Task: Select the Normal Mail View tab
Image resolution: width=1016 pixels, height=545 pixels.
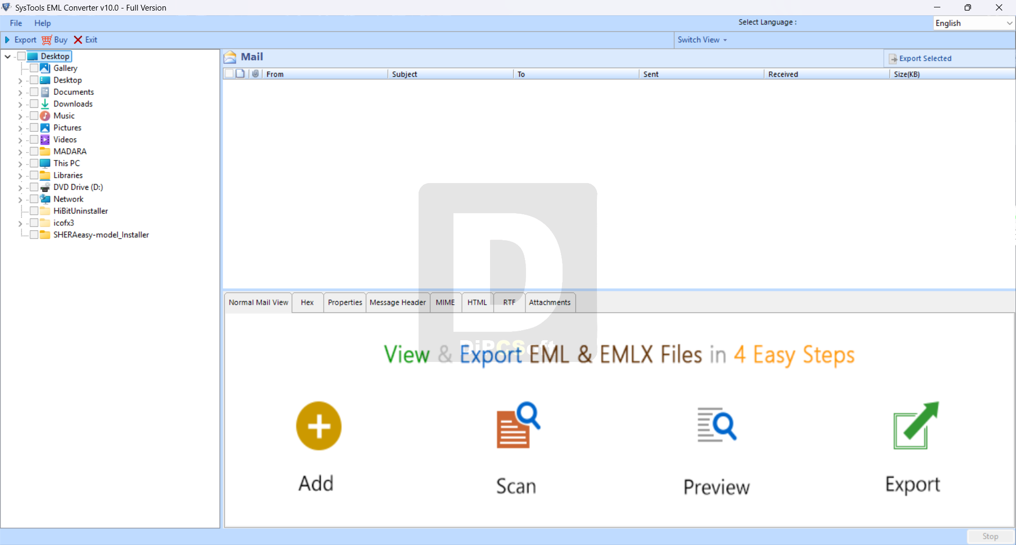Action: [x=258, y=303]
